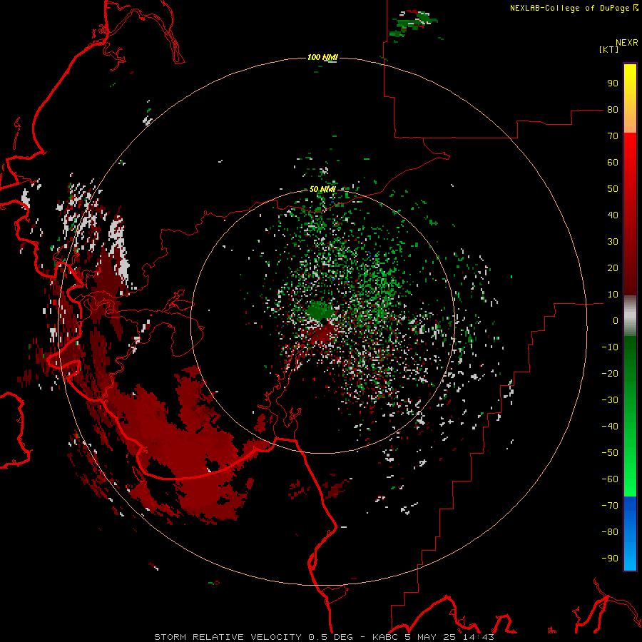Screen dimensions: 642x642
Task: Click the 14:43 timestamp
Action: coord(478,637)
